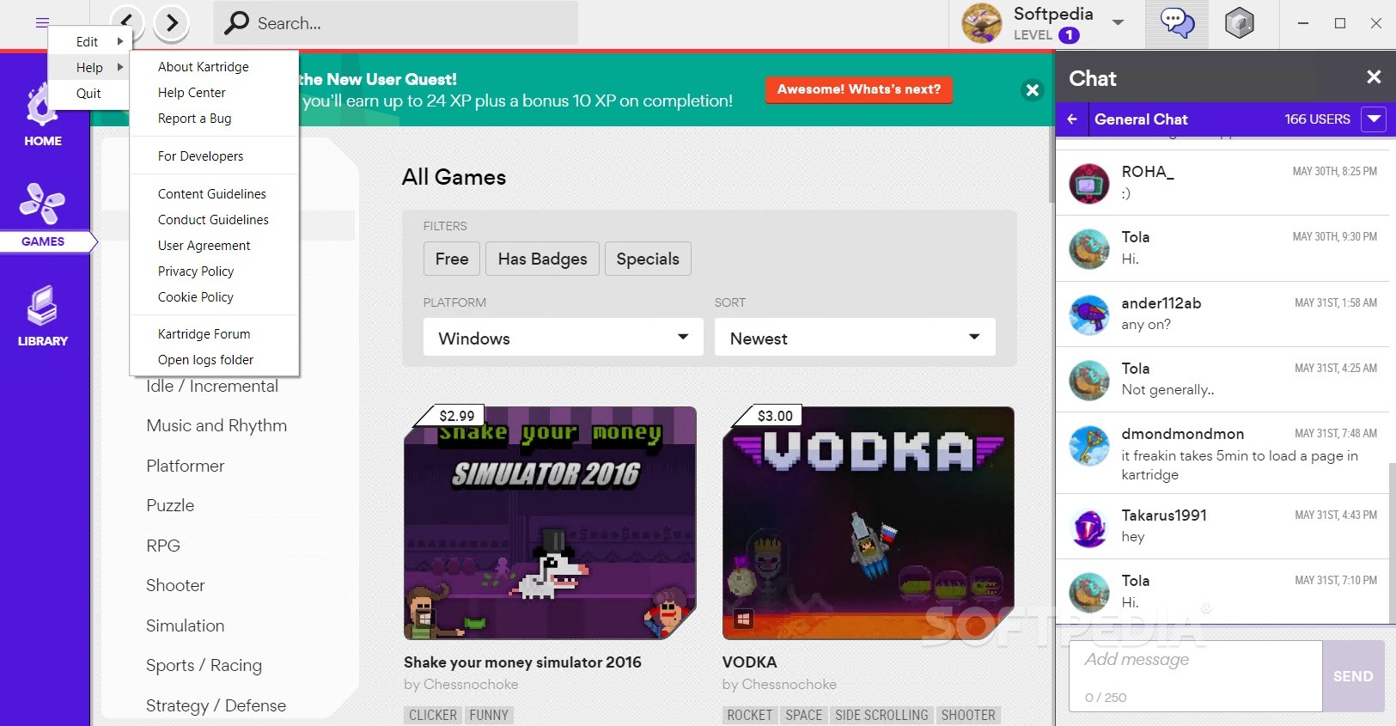Click the search magnifier icon
The image size is (1396, 726).
coord(236,23)
